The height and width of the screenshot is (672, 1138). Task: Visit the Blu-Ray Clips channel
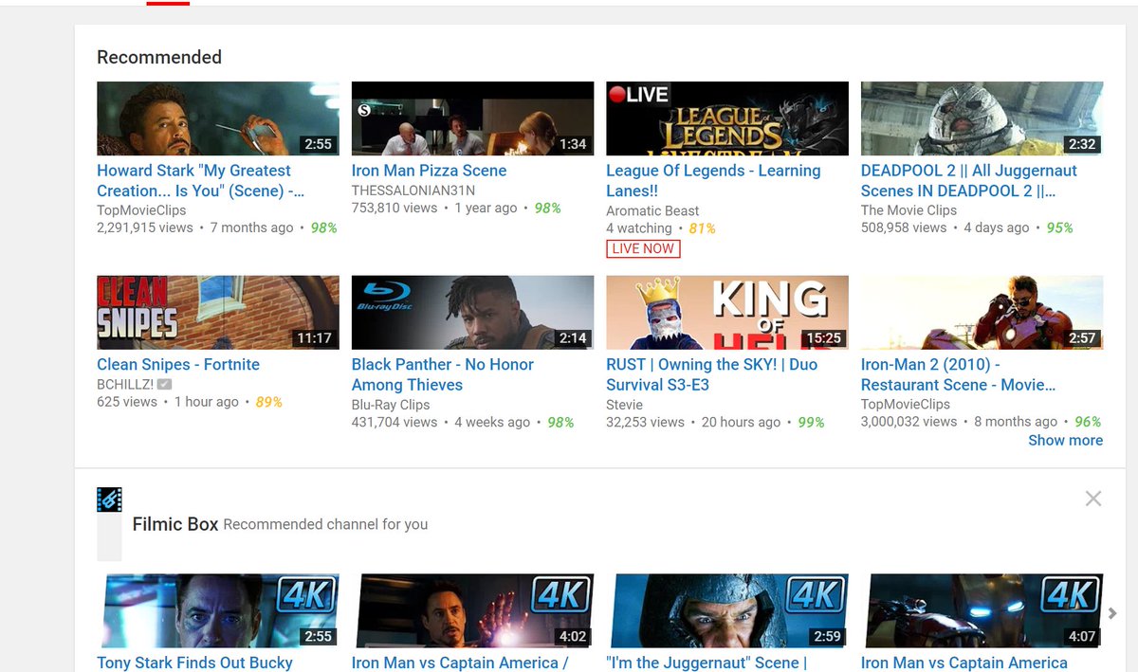tap(391, 405)
